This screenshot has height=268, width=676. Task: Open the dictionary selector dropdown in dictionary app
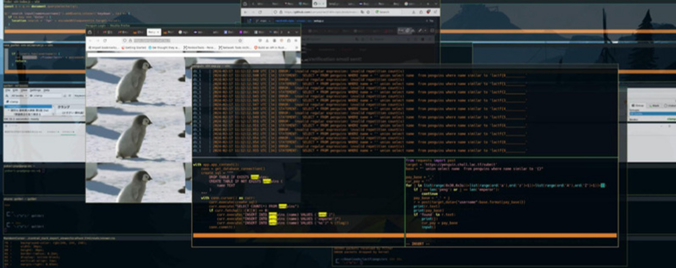pyautogui.click(x=18, y=96)
